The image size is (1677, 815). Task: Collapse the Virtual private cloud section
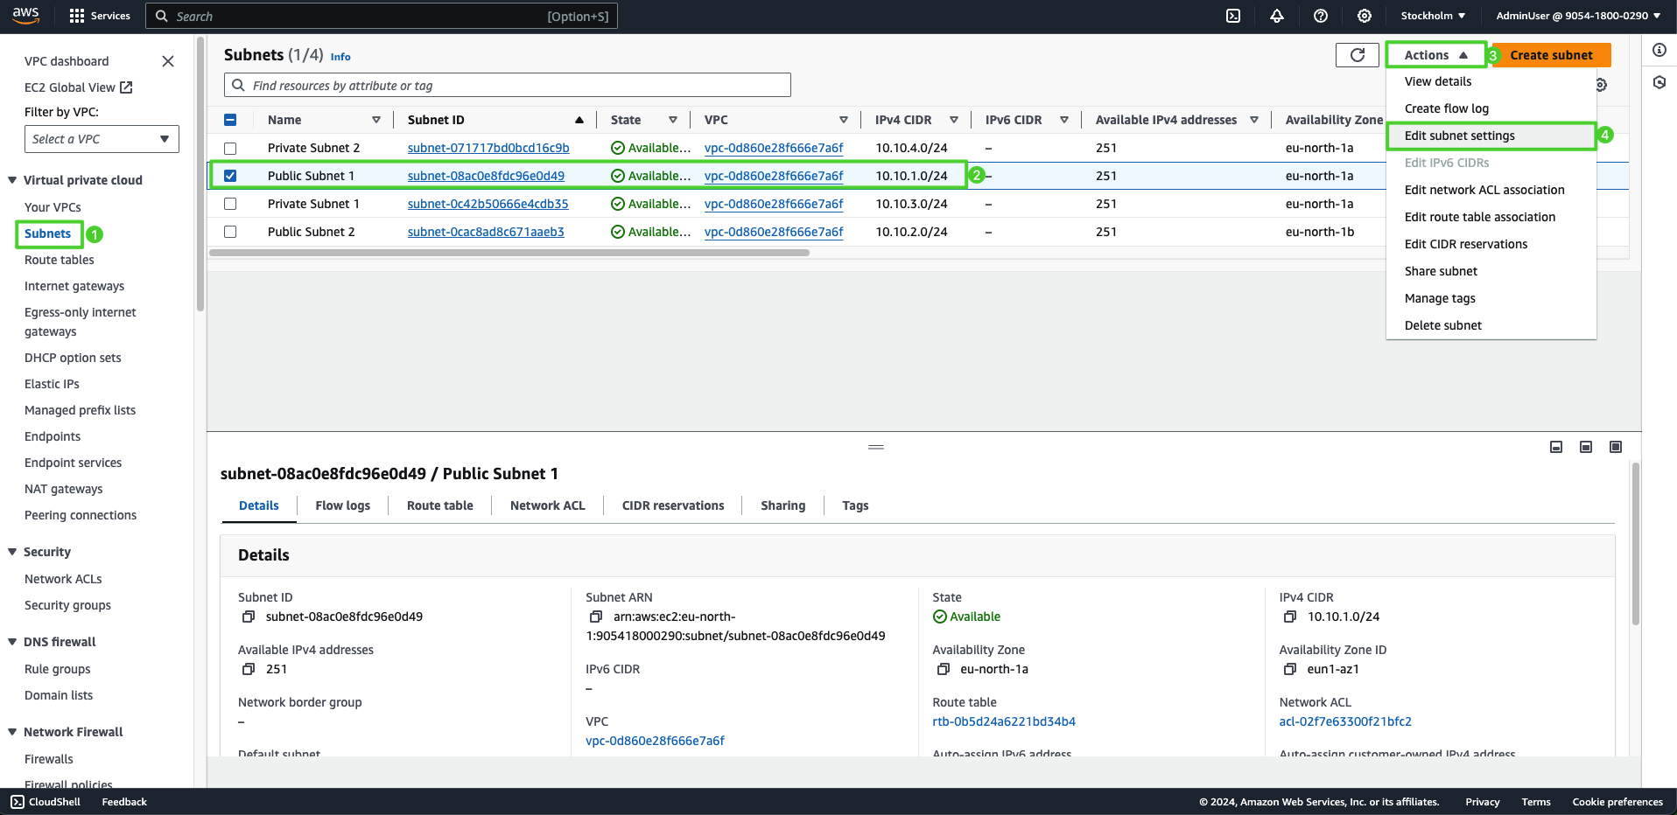pyautogui.click(x=12, y=180)
